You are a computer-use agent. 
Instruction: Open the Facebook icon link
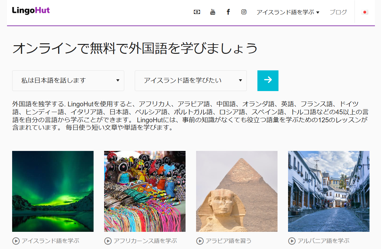click(x=228, y=12)
